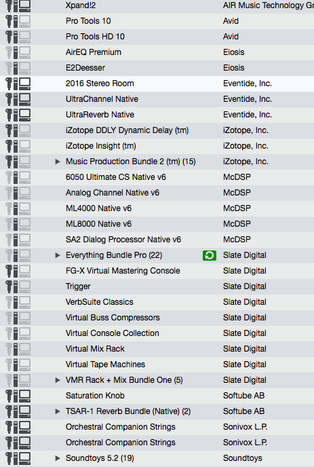Expand the Soundtoys 5.2 (19) group

(58, 458)
